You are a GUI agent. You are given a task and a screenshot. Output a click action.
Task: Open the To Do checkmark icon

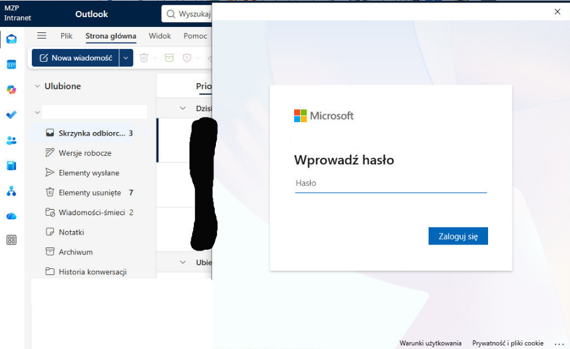11,115
